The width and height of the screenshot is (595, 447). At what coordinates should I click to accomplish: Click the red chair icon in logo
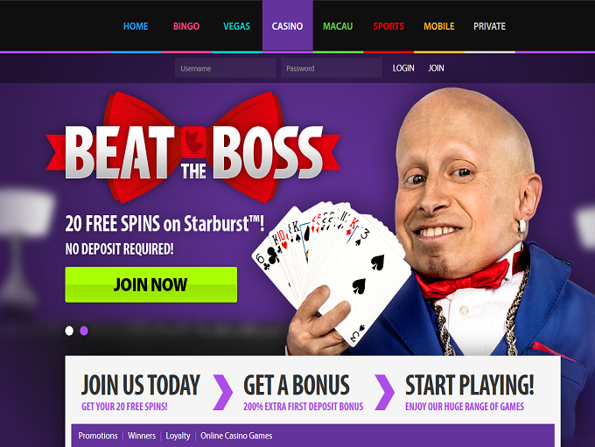[193, 143]
